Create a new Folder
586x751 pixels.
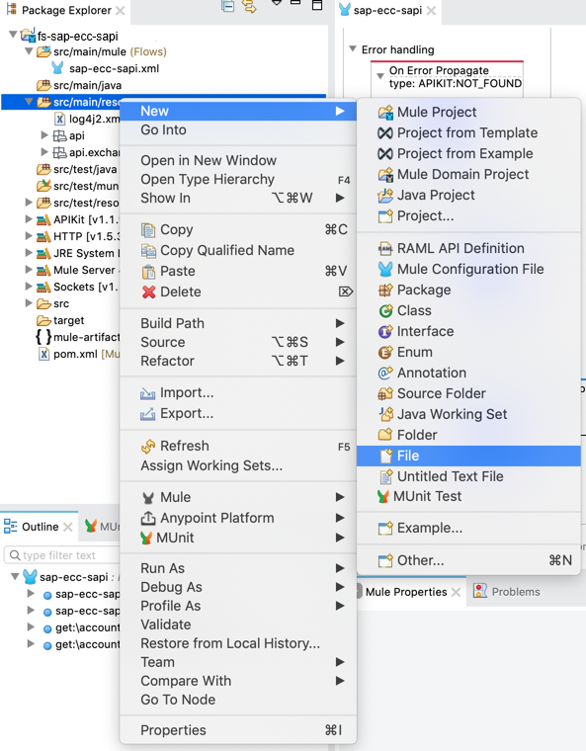click(x=468, y=435)
